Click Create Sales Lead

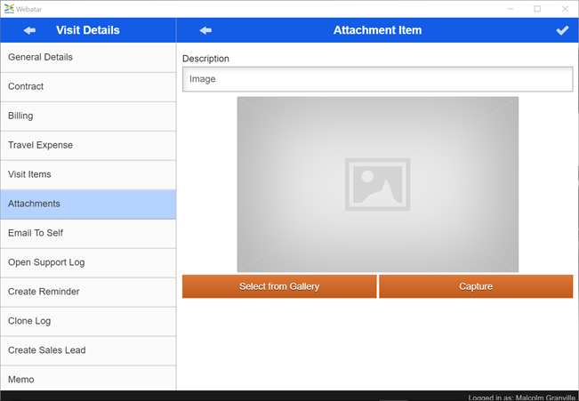click(x=88, y=351)
